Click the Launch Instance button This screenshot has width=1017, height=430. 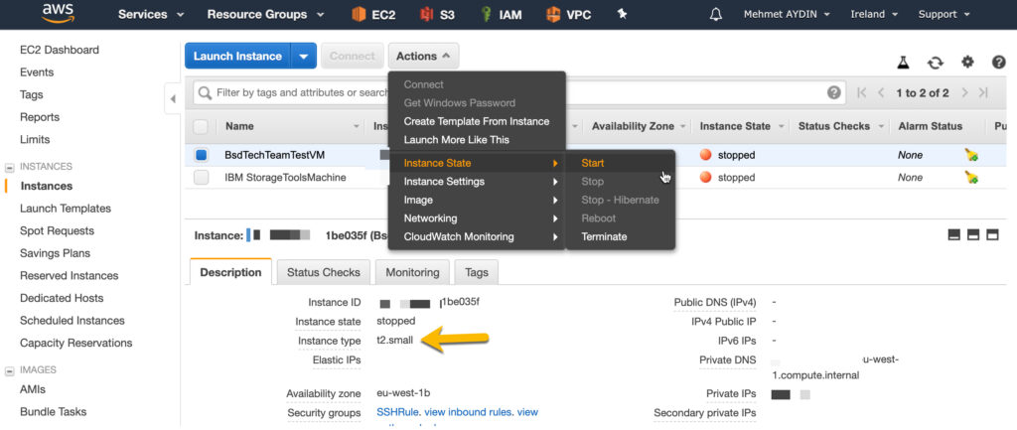[x=238, y=56]
